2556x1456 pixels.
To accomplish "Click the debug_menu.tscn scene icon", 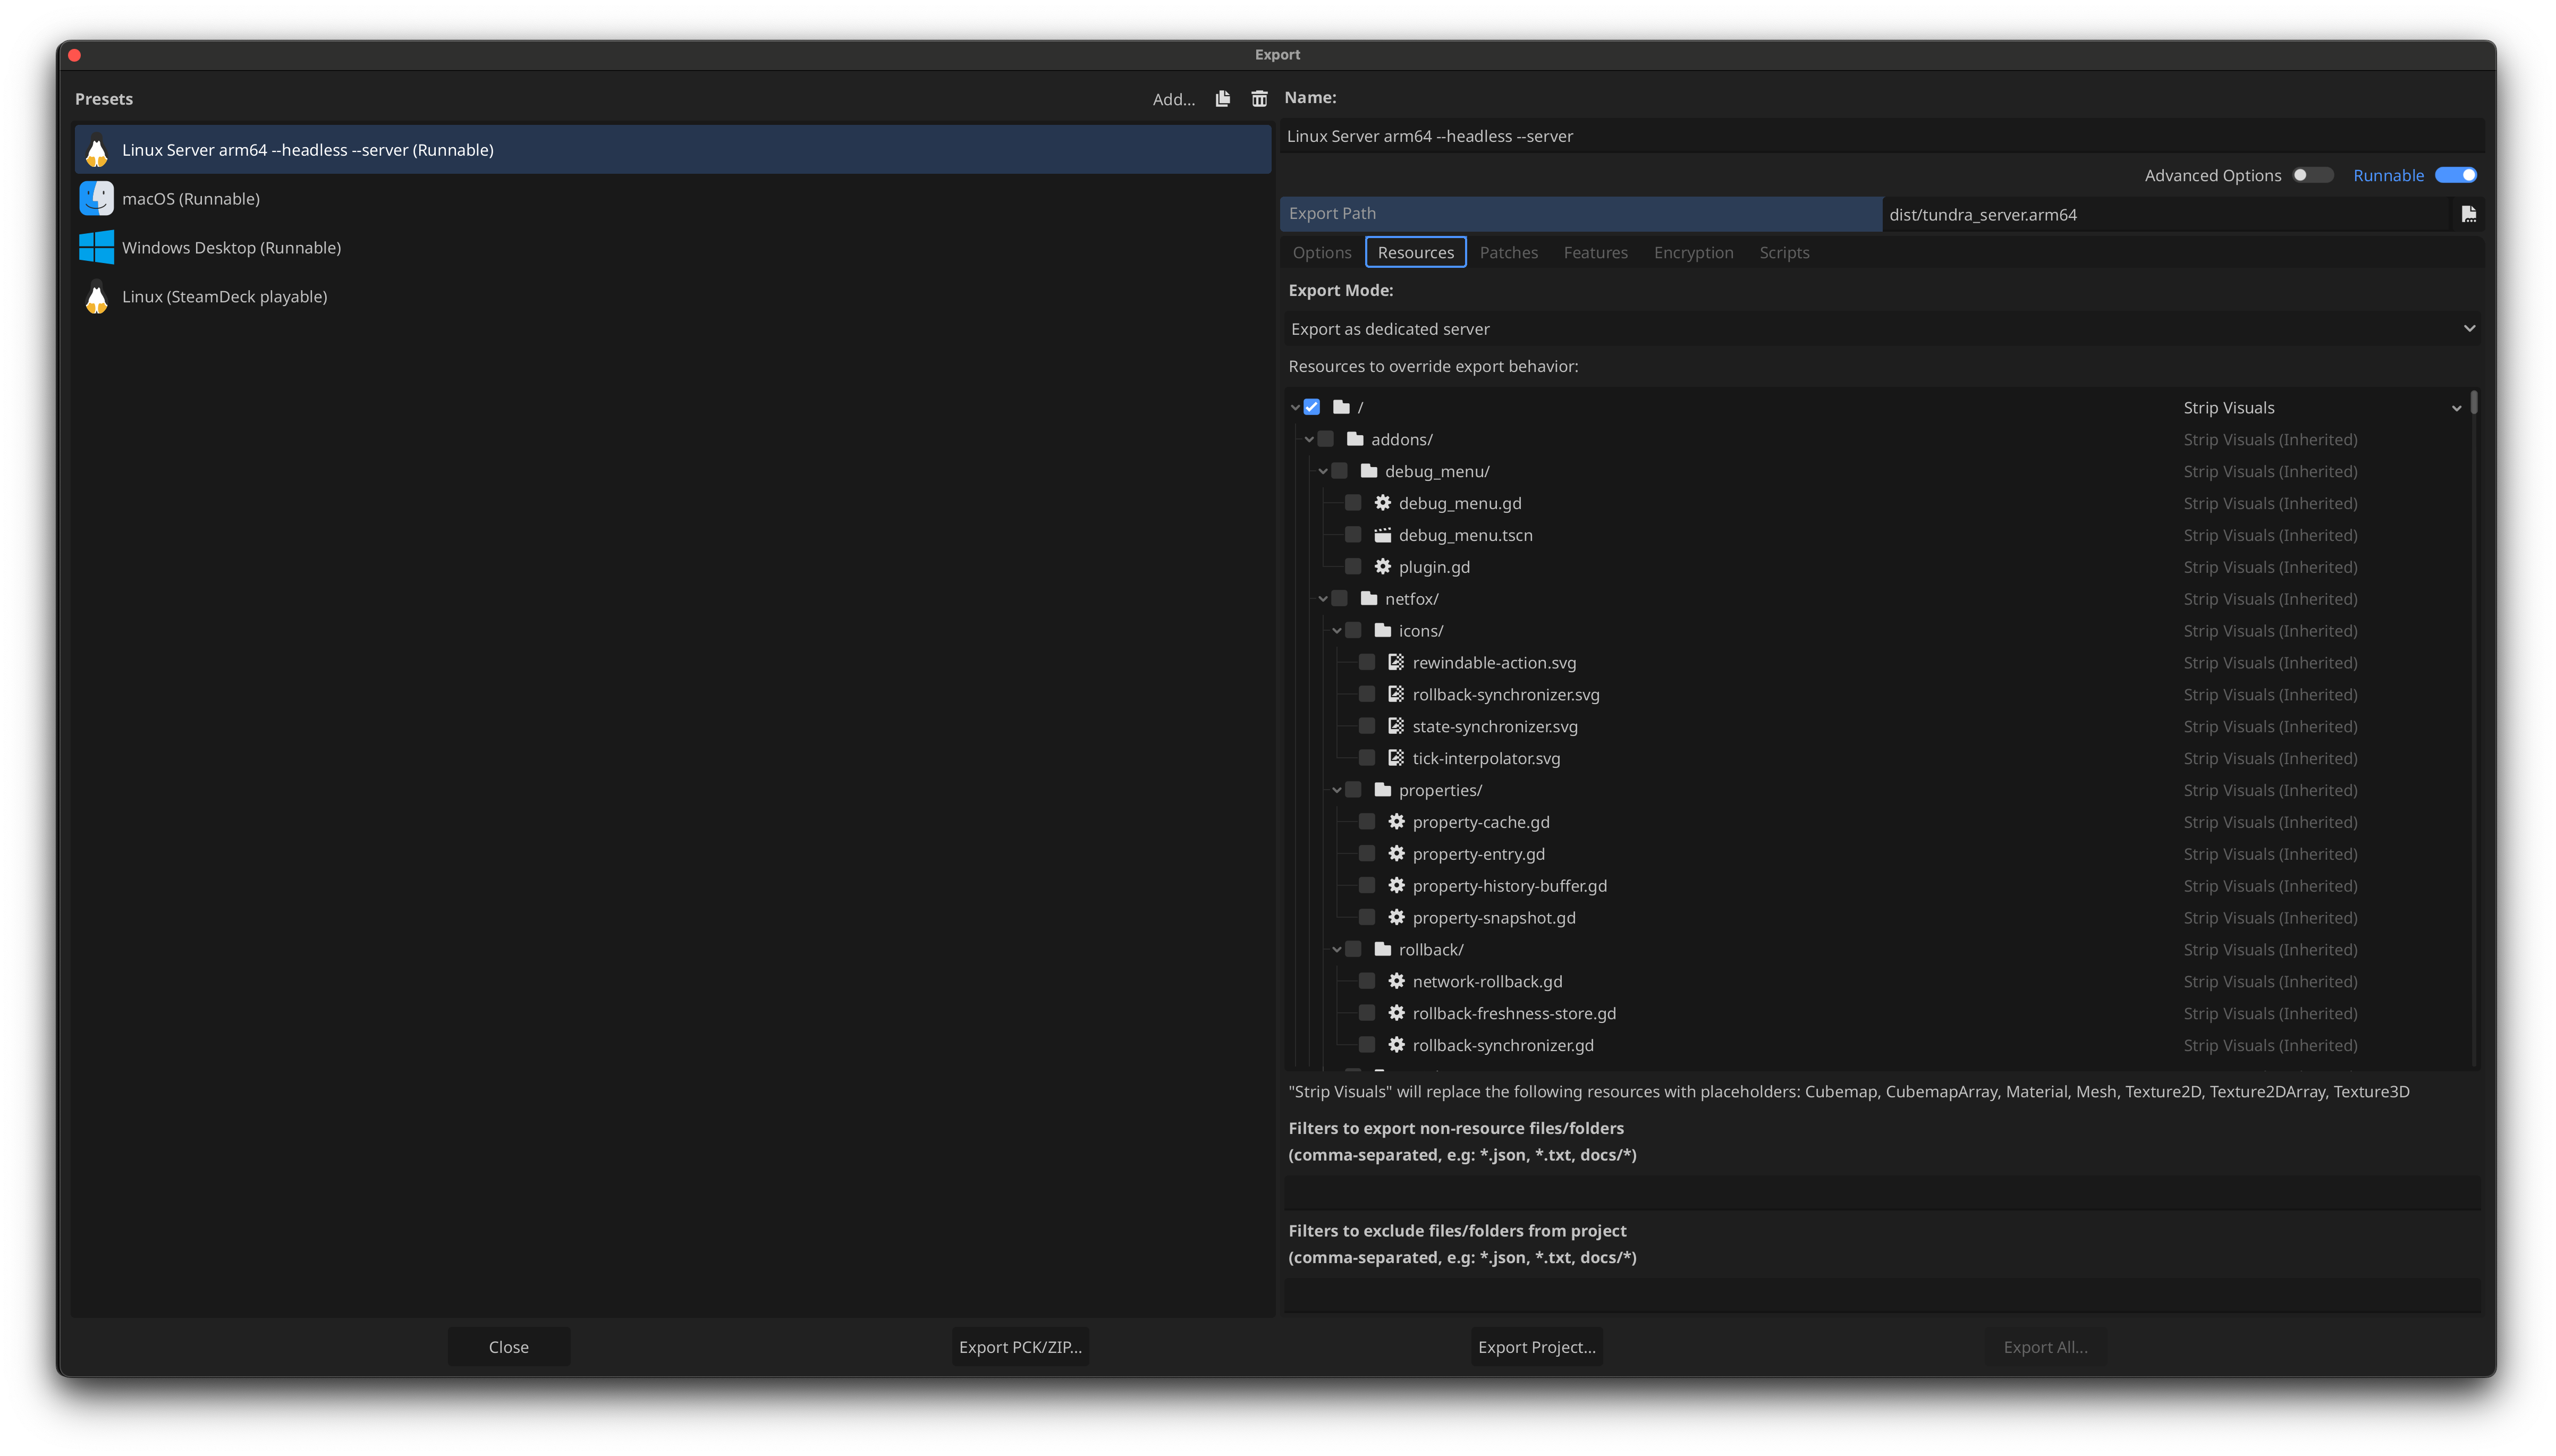I will point(1382,535).
